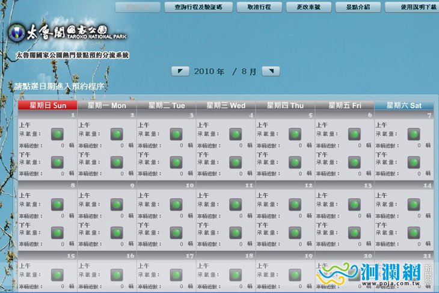Select the date header for day 10
439x293 pixels.
click(167, 185)
